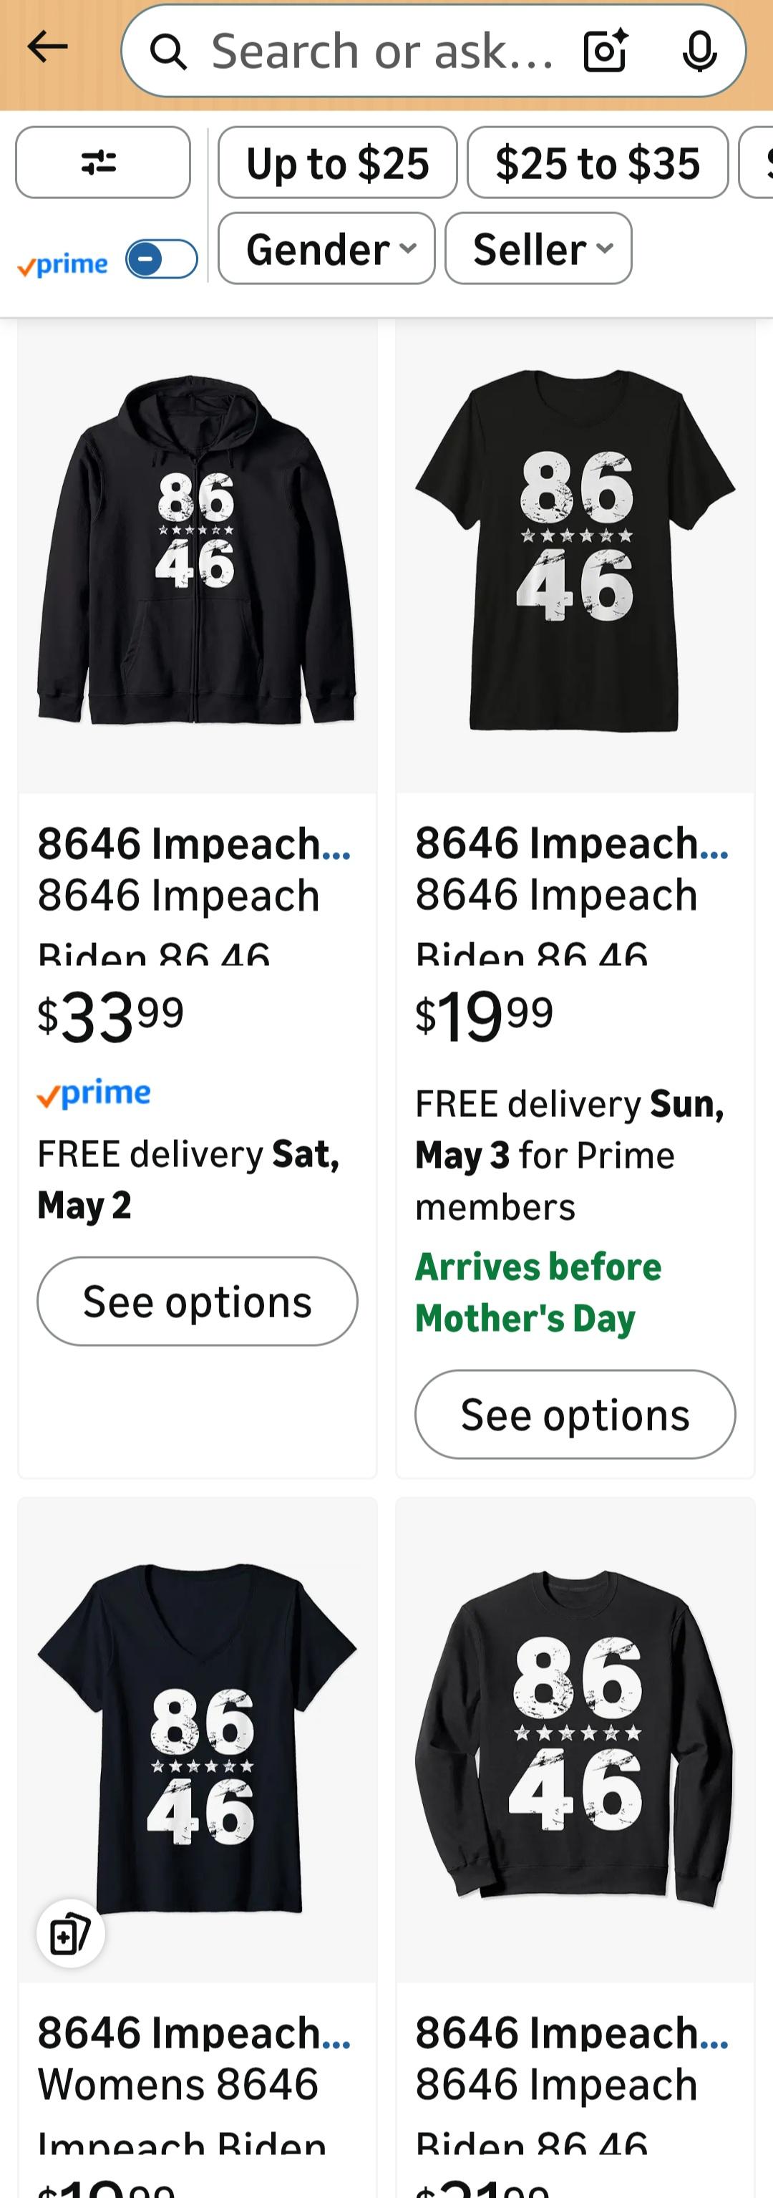Open the black 86 46 t-shirt image
Image resolution: width=773 pixels, height=2198 pixels.
tap(575, 555)
